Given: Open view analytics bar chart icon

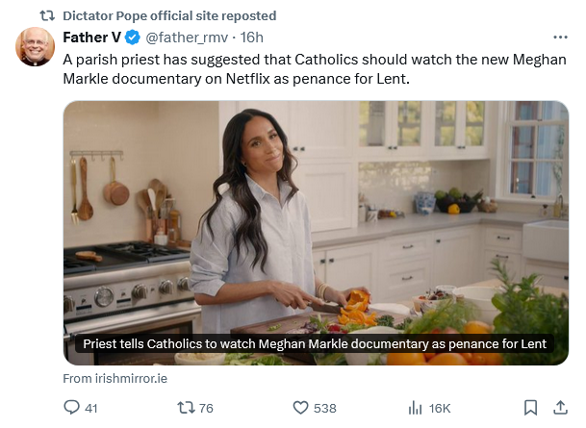Looking at the screenshot, I should (416, 408).
